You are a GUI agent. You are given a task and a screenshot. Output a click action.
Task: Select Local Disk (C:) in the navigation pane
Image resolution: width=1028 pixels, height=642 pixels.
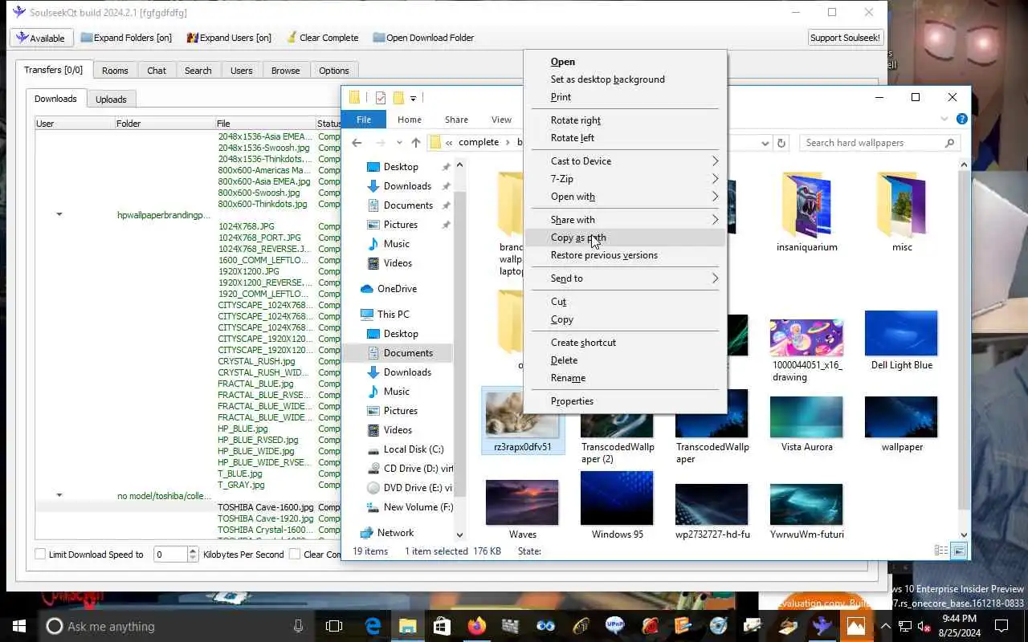point(406,449)
